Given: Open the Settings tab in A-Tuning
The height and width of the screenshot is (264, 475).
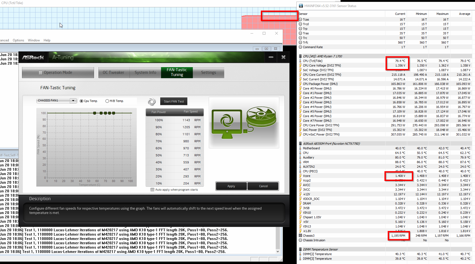Looking at the screenshot, I should 208,72.
